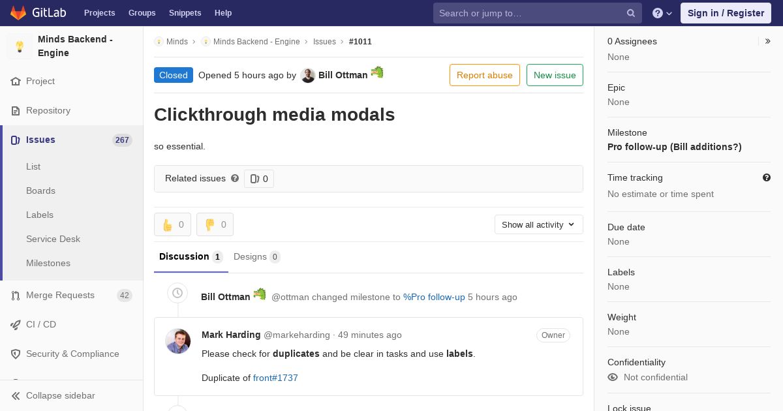Viewport: 783px width, 411px height.
Task: Open the help question-mark menu
Action: [662, 13]
